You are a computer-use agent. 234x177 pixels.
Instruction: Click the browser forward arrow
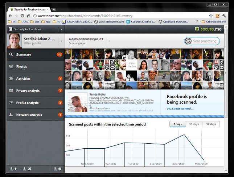pos(16,16)
